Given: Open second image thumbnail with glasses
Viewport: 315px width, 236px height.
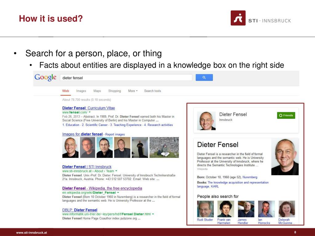Looking at the screenshot, I should click(x=87, y=147).
